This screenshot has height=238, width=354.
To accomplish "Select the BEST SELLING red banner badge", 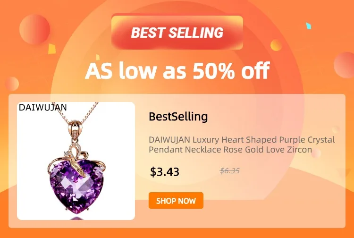I will pyautogui.click(x=177, y=32).
